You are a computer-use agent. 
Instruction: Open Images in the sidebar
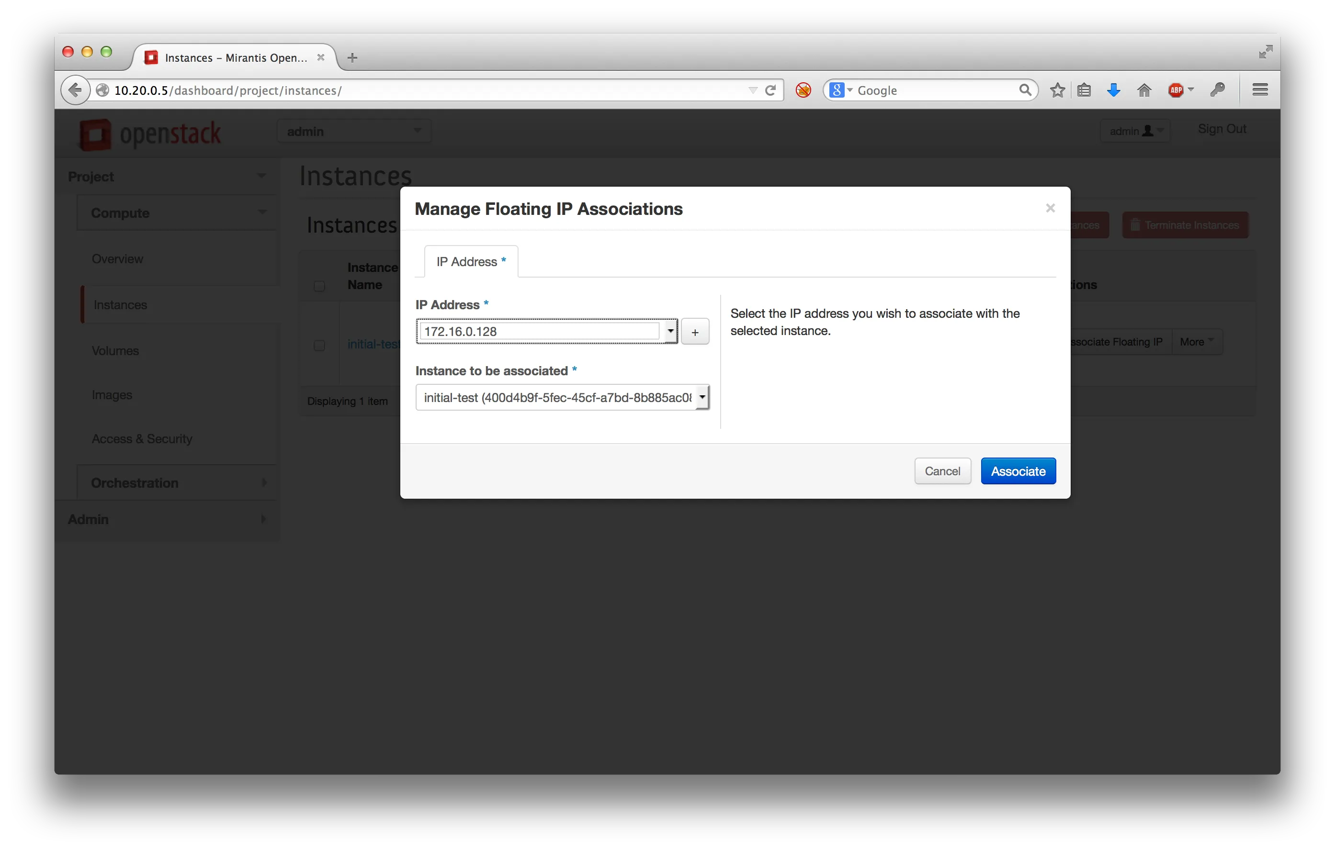(x=112, y=394)
